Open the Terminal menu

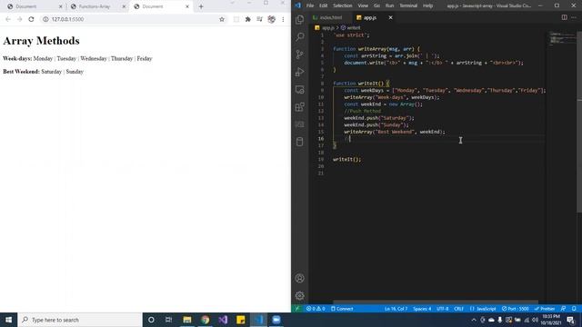pos(408,5)
